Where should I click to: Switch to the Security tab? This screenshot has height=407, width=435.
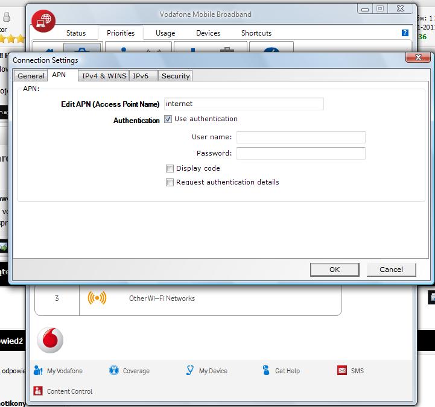(176, 75)
